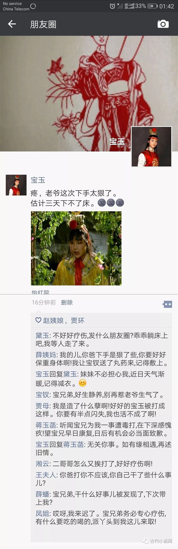Open 薛姨妈's name in comments

(x=46, y=355)
